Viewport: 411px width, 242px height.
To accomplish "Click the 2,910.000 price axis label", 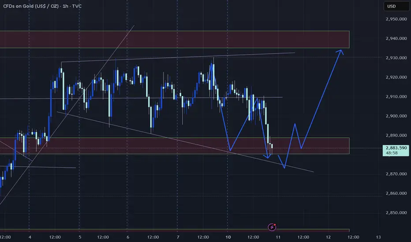I will click(396, 96).
